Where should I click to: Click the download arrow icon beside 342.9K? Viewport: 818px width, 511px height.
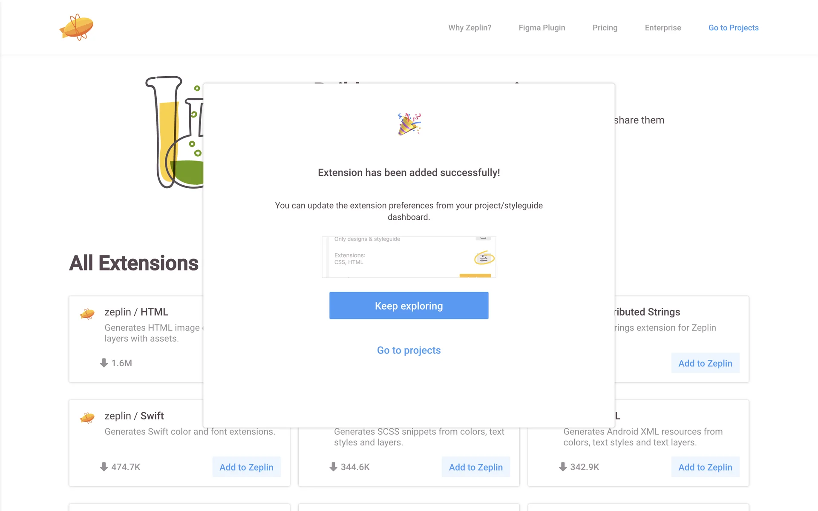tap(563, 467)
